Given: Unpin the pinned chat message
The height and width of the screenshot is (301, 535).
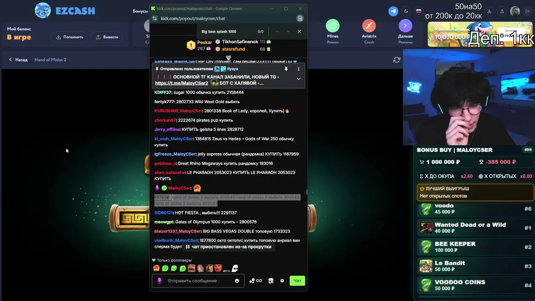Looking at the screenshot, I should pos(286,69).
